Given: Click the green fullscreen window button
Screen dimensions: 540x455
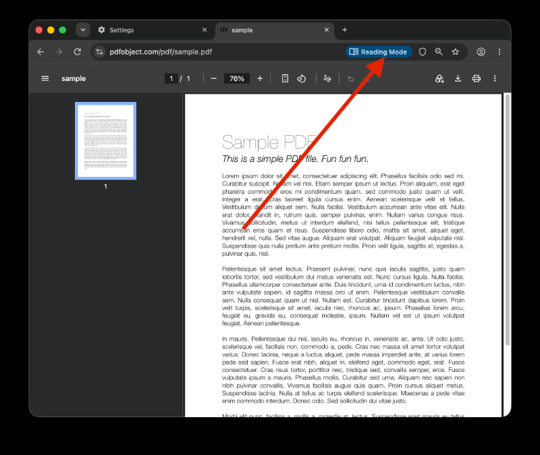Looking at the screenshot, I should pos(62,30).
